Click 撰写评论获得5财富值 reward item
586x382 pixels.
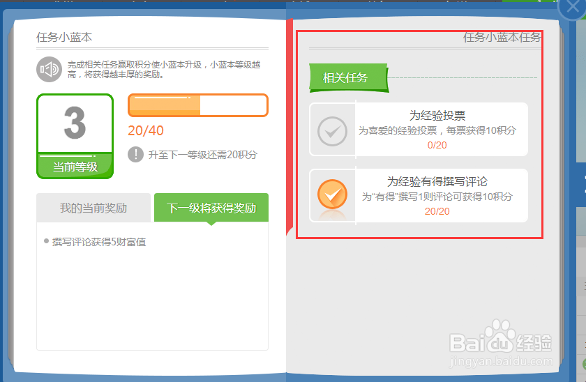coord(99,242)
